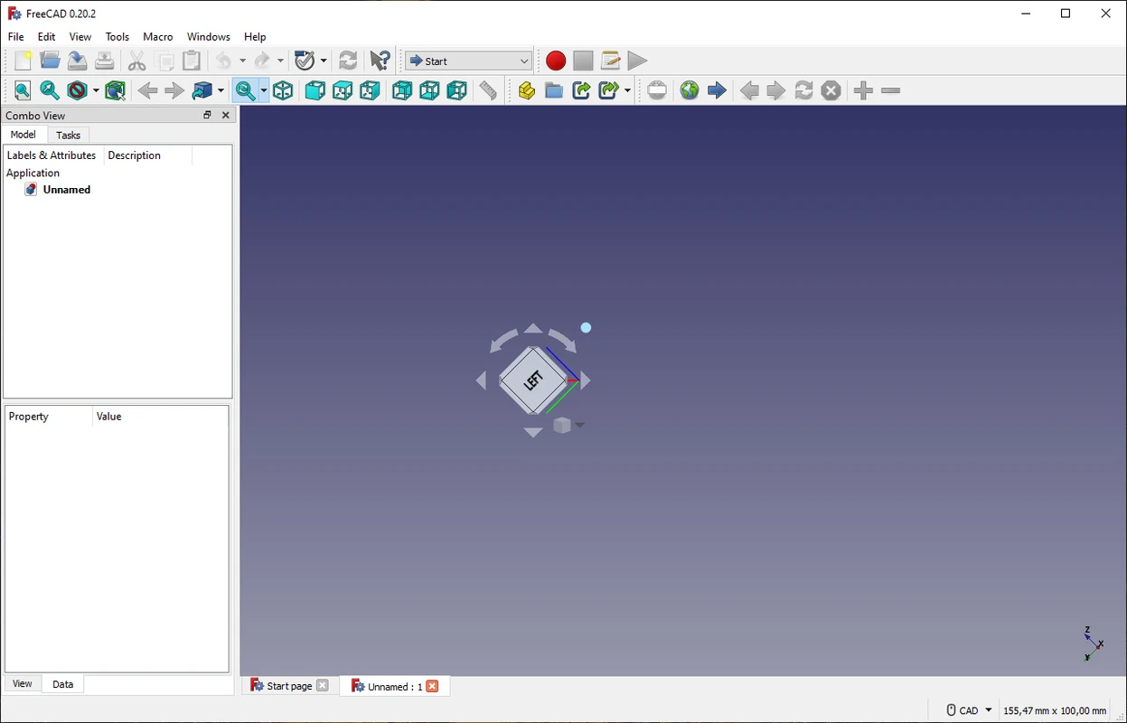Rotate view with cube's right arrow
The image size is (1127, 723).
(586, 381)
